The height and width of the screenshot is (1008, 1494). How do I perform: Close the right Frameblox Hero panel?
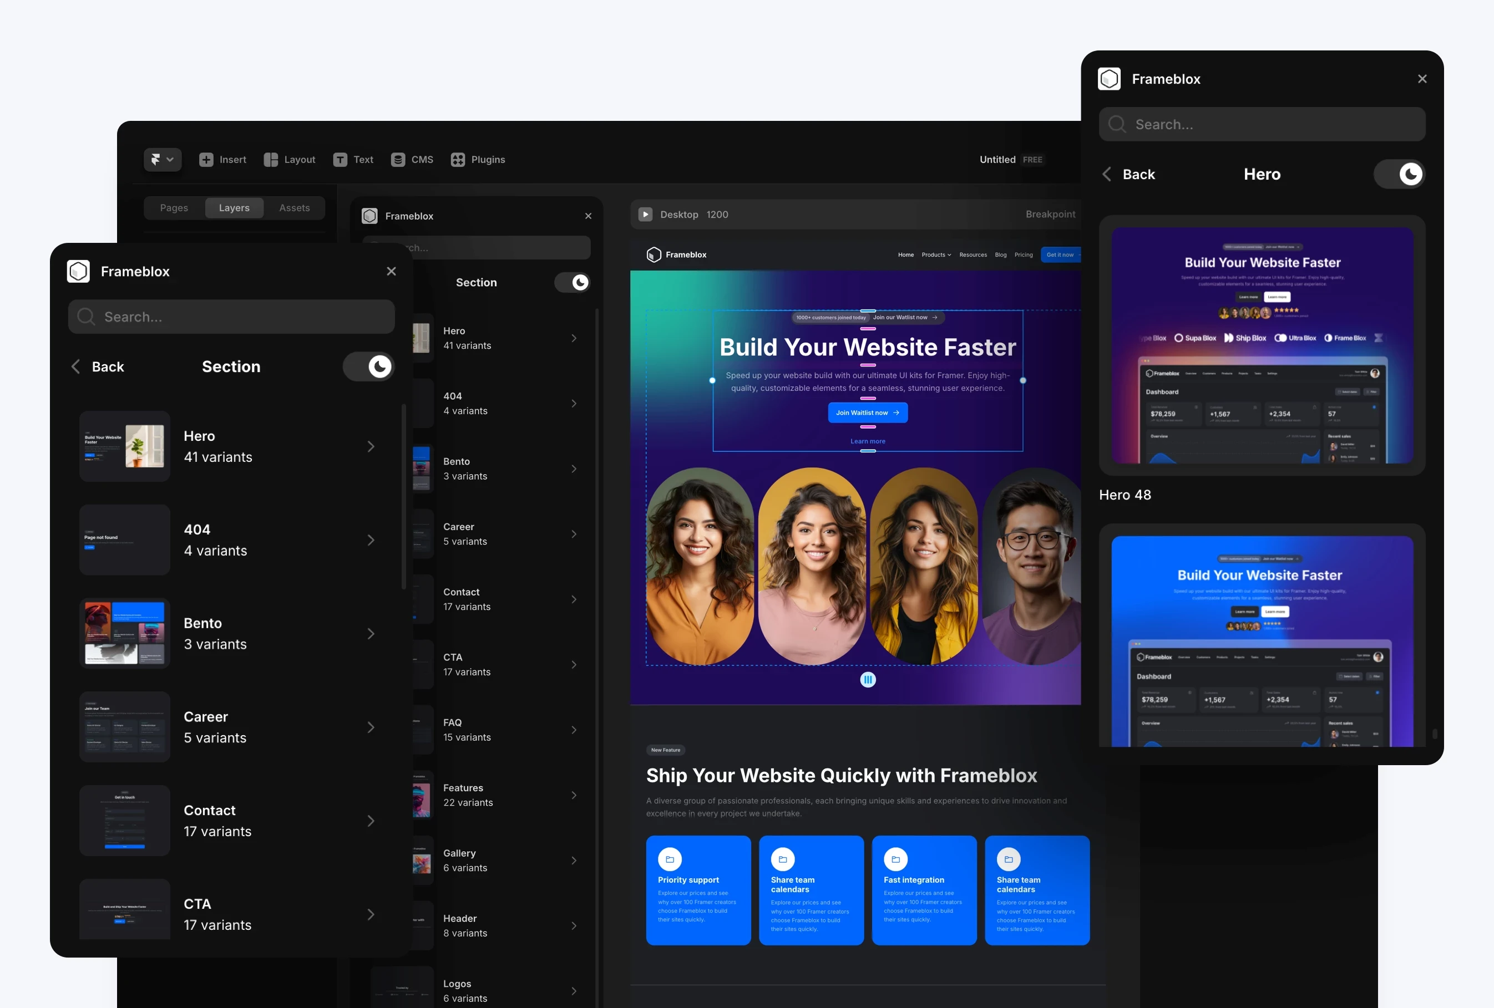point(1422,79)
